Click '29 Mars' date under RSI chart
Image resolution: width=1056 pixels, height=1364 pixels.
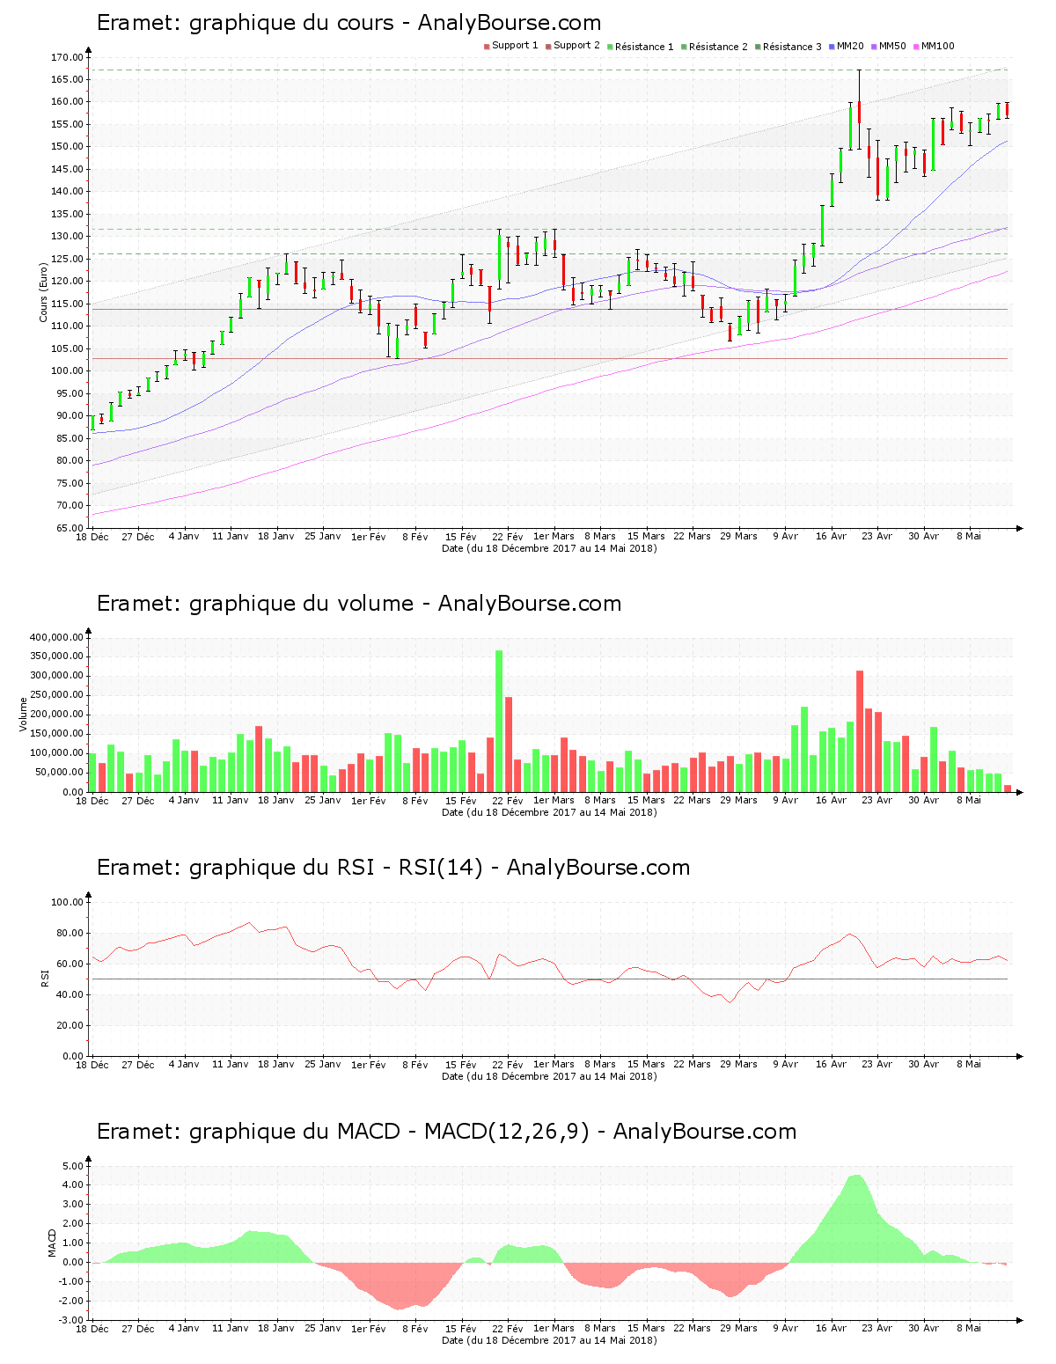coord(738,1065)
